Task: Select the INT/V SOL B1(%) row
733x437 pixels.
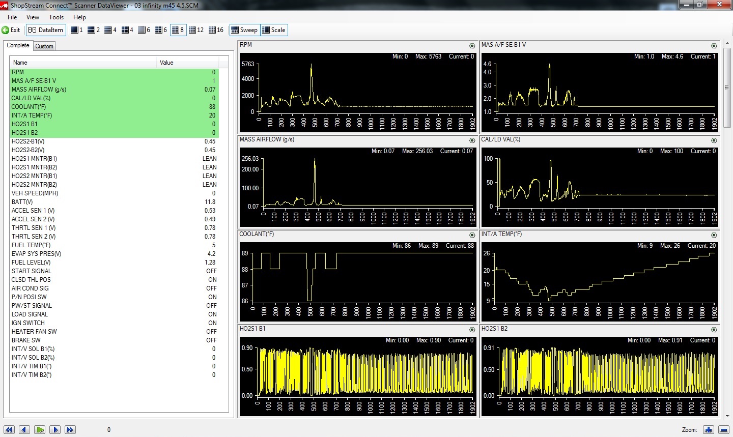Action: tap(114, 349)
